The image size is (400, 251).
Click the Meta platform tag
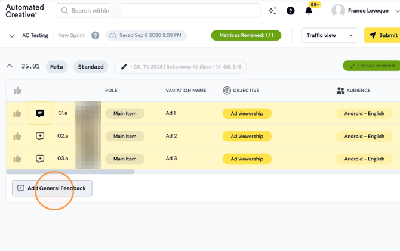(57, 67)
